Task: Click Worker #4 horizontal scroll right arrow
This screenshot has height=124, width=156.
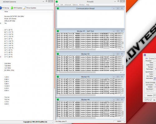Action: (x=121, y=118)
